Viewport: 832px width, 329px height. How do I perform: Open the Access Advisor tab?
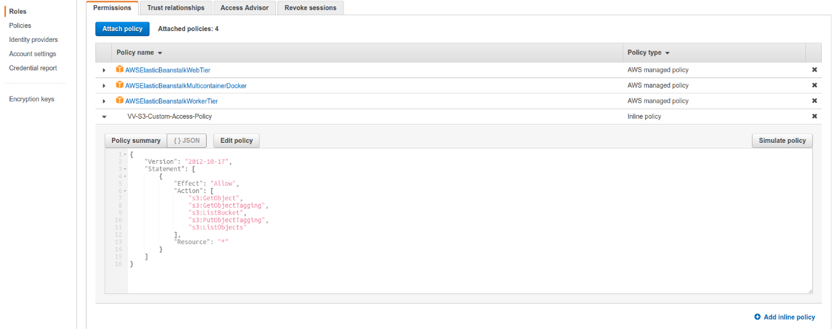click(244, 8)
